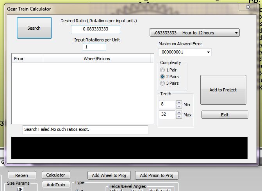Select the 3 Pairs complexity option
This screenshot has width=262, height=191.
click(163, 83)
